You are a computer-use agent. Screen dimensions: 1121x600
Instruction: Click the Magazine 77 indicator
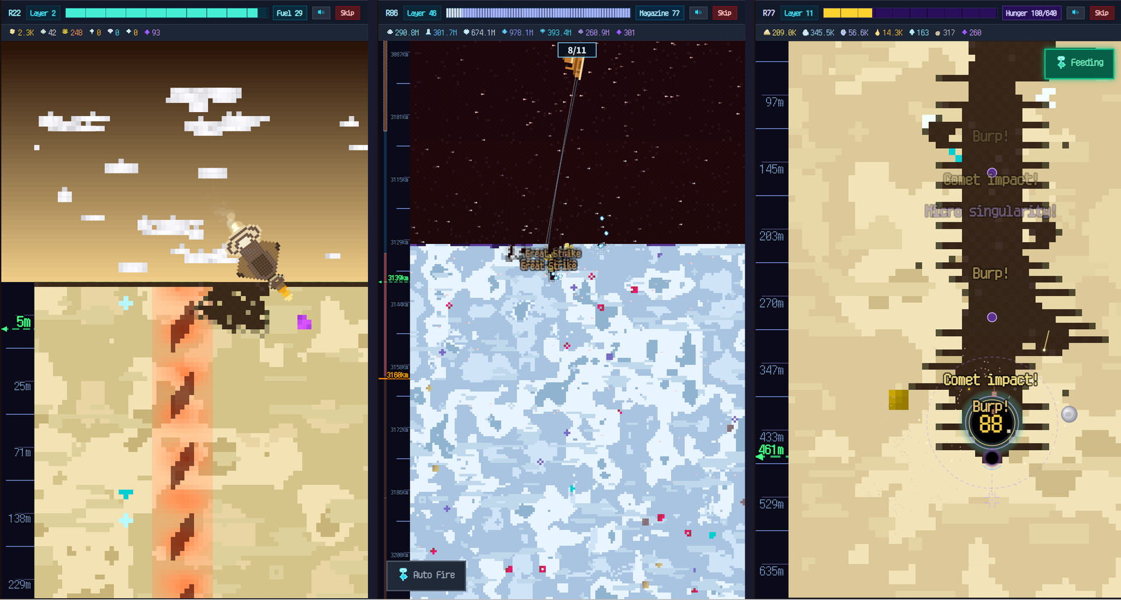659,13
